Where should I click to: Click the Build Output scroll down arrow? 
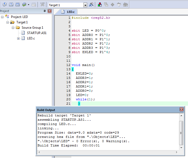[x=181, y=148]
